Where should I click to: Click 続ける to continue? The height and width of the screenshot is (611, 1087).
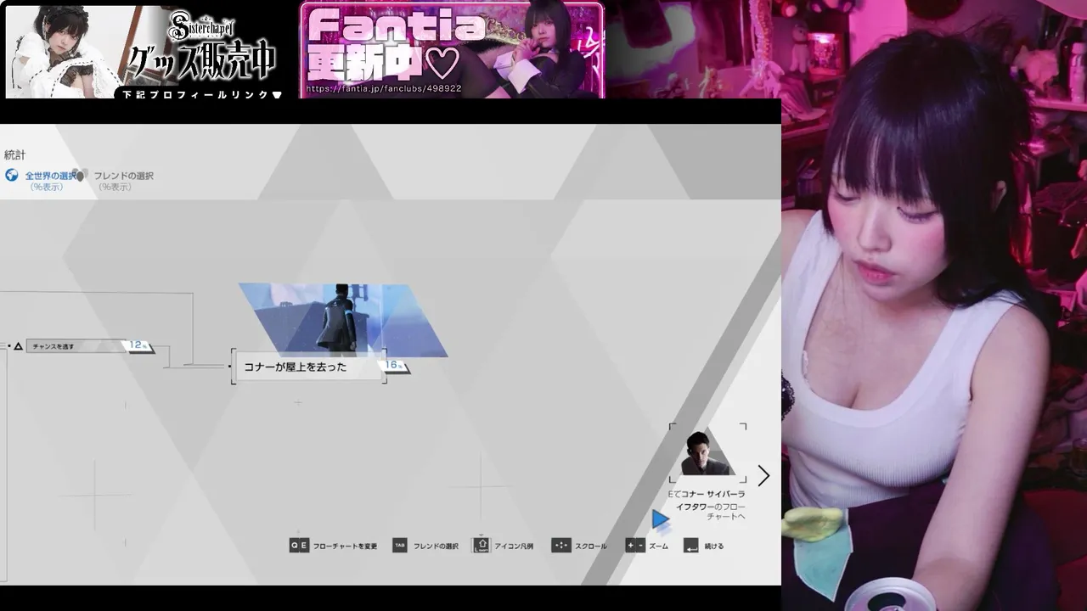coord(714,547)
